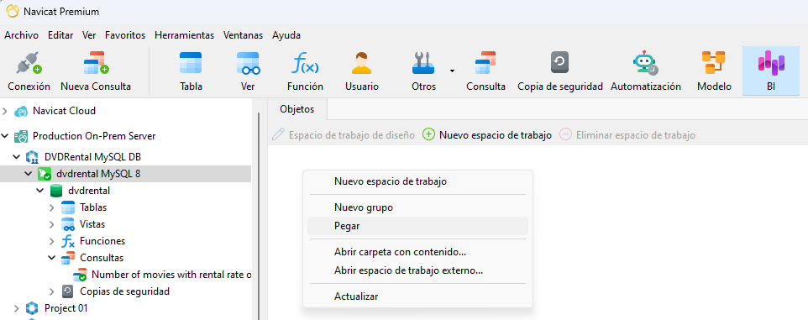The height and width of the screenshot is (320, 808).
Task: Switch to the Objetos tab
Action: (x=296, y=109)
